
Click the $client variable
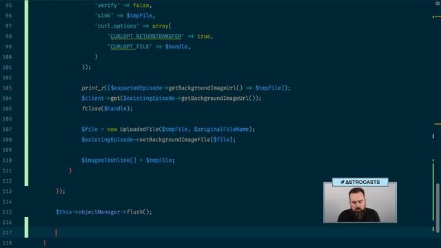click(x=92, y=98)
